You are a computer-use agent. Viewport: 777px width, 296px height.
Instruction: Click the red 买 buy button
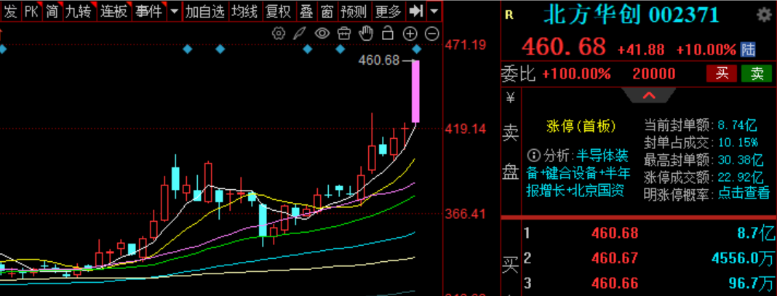point(722,73)
